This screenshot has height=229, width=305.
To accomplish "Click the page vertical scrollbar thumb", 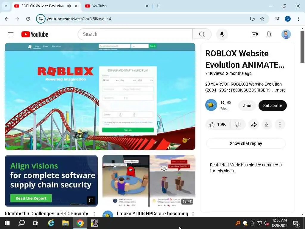I will 302,47.
